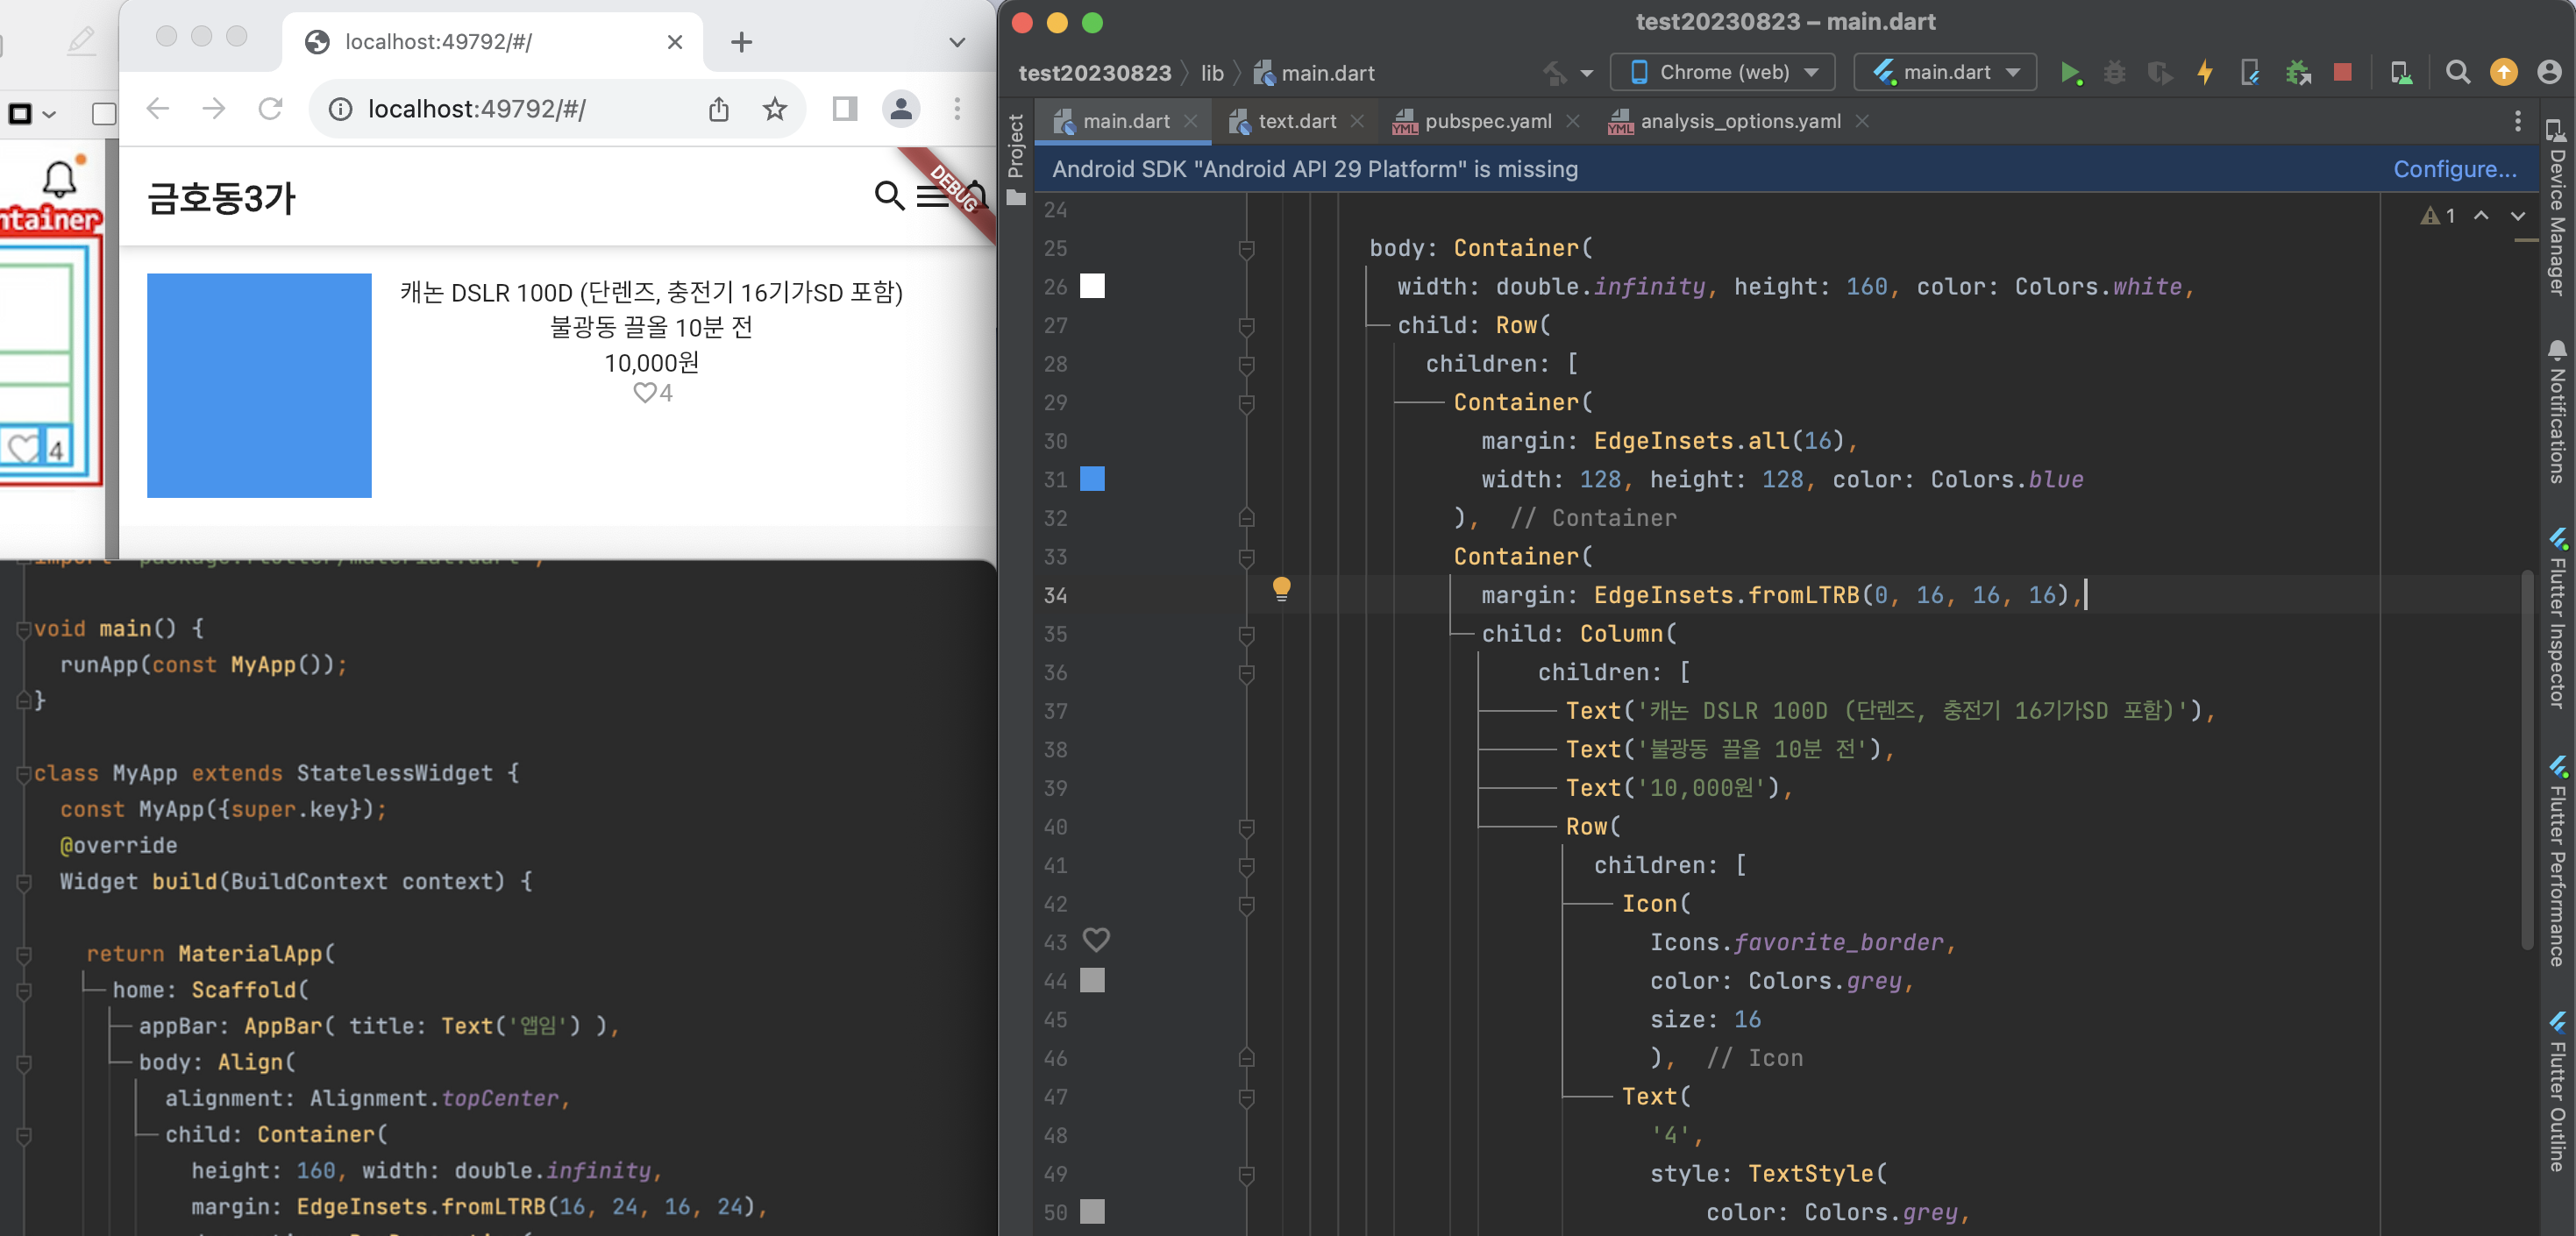Open main.dart run configuration dropdown
Viewport: 2576px width, 1236px height.
click(1945, 73)
